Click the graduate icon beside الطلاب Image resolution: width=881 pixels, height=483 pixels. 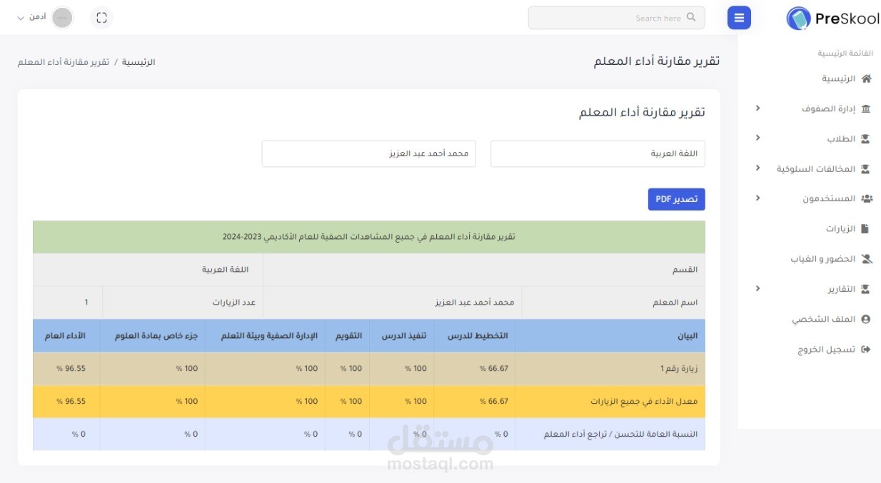coord(866,138)
